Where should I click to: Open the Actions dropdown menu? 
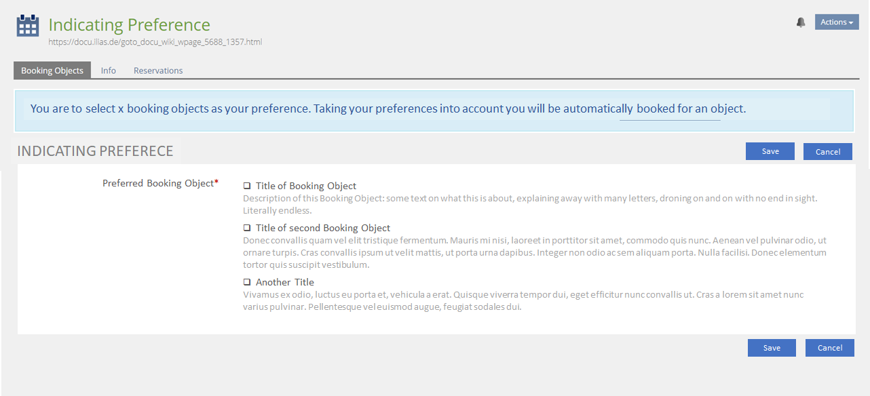837,22
